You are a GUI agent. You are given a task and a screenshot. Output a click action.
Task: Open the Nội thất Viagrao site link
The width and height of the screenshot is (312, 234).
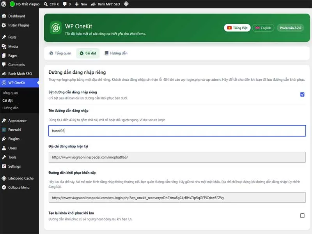click(25, 4)
